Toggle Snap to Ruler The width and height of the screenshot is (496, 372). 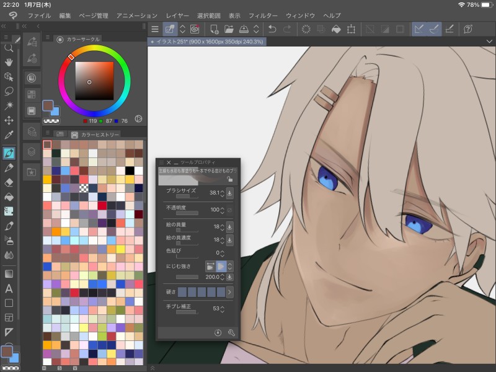point(419,29)
